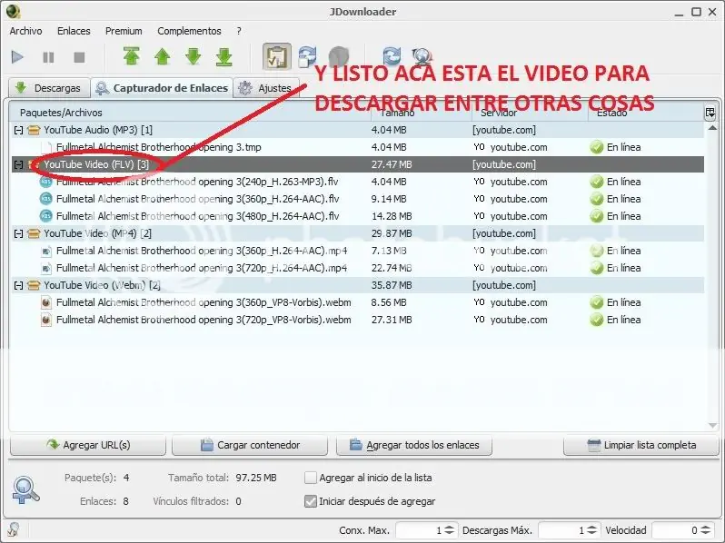Click the folder icon of YouTube Audio (MP3)
This screenshot has width=725, height=543.
tap(34, 131)
